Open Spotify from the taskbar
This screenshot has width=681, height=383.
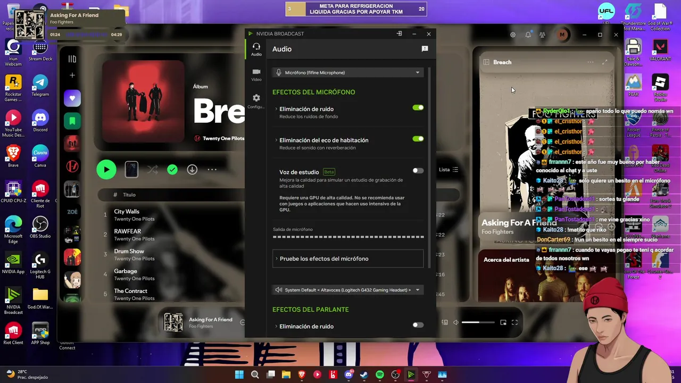tap(380, 374)
